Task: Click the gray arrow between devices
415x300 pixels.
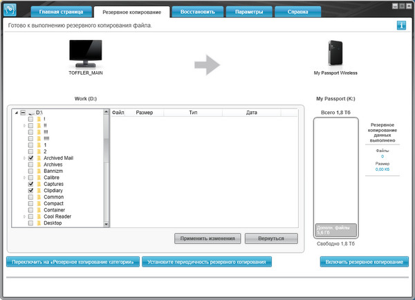Action: coord(207,65)
